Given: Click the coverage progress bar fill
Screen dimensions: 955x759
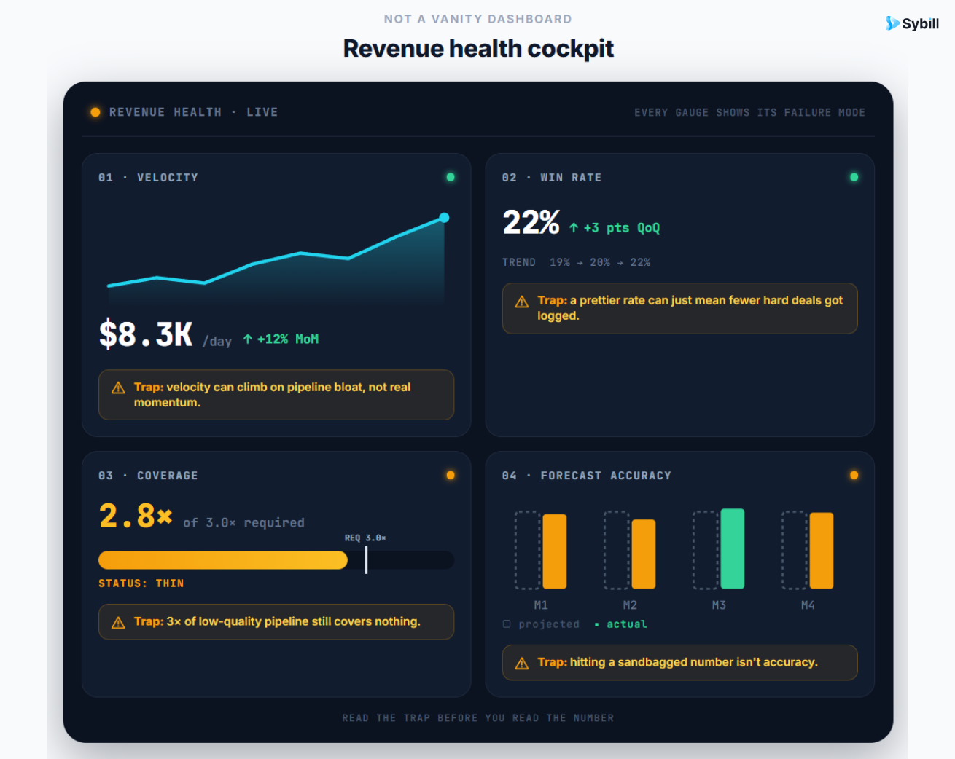Looking at the screenshot, I should coord(223,560).
